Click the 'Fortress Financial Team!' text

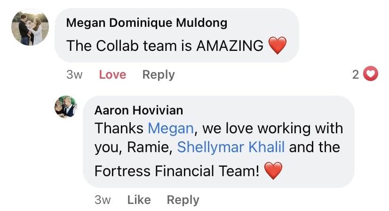[177, 171]
